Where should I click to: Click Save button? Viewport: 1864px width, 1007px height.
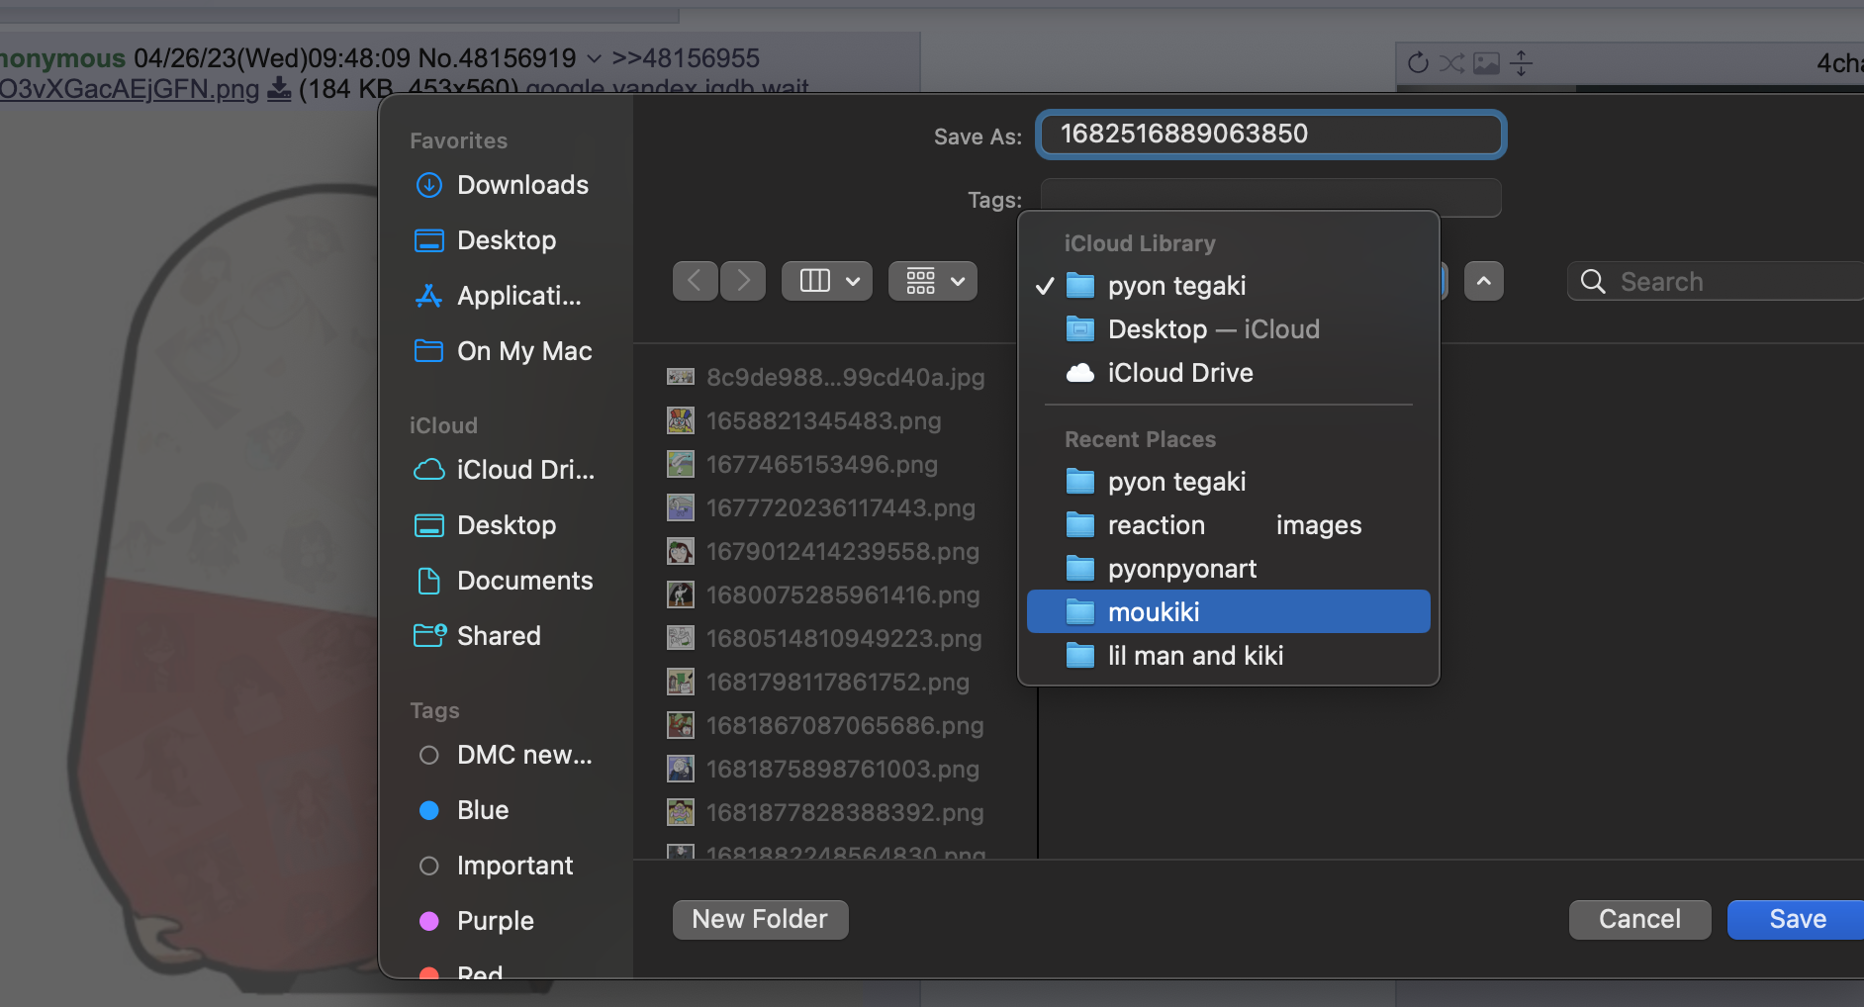point(1797,919)
